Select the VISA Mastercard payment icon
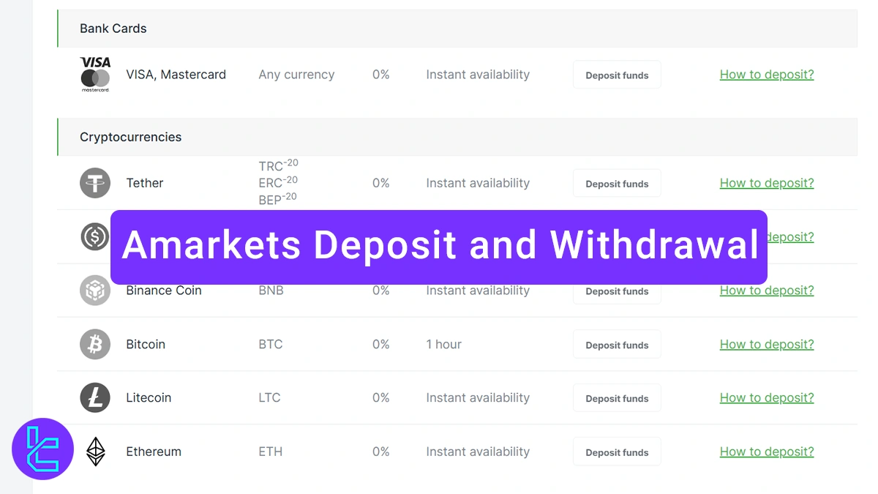This screenshot has height=494, width=878. [95, 74]
